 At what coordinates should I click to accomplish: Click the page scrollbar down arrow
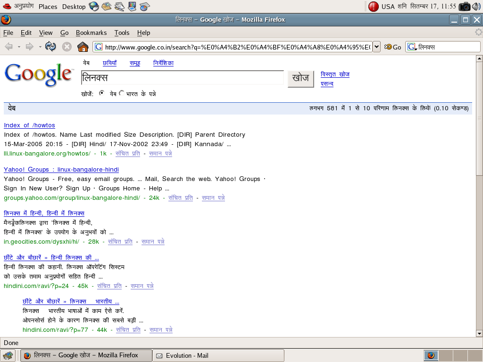click(x=479, y=333)
